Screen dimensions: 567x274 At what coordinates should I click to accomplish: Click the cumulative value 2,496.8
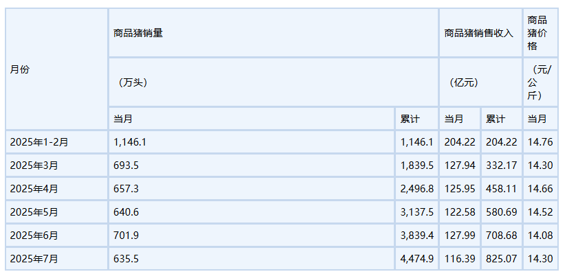coord(417,189)
